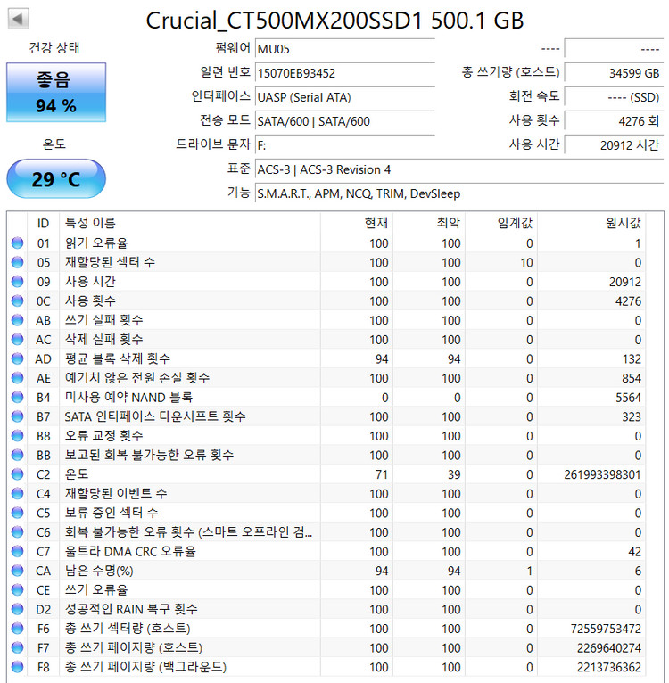Select the 보고된 회복 불가능한 오류 횟수 row
This screenshot has height=683, width=669.
point(326,456)
